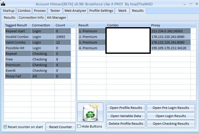Select the Profile Settings tab

coord(101,11)
